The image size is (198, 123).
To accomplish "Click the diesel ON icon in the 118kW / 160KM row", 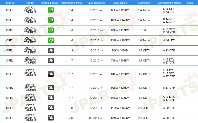I will (x=51, y=108).
